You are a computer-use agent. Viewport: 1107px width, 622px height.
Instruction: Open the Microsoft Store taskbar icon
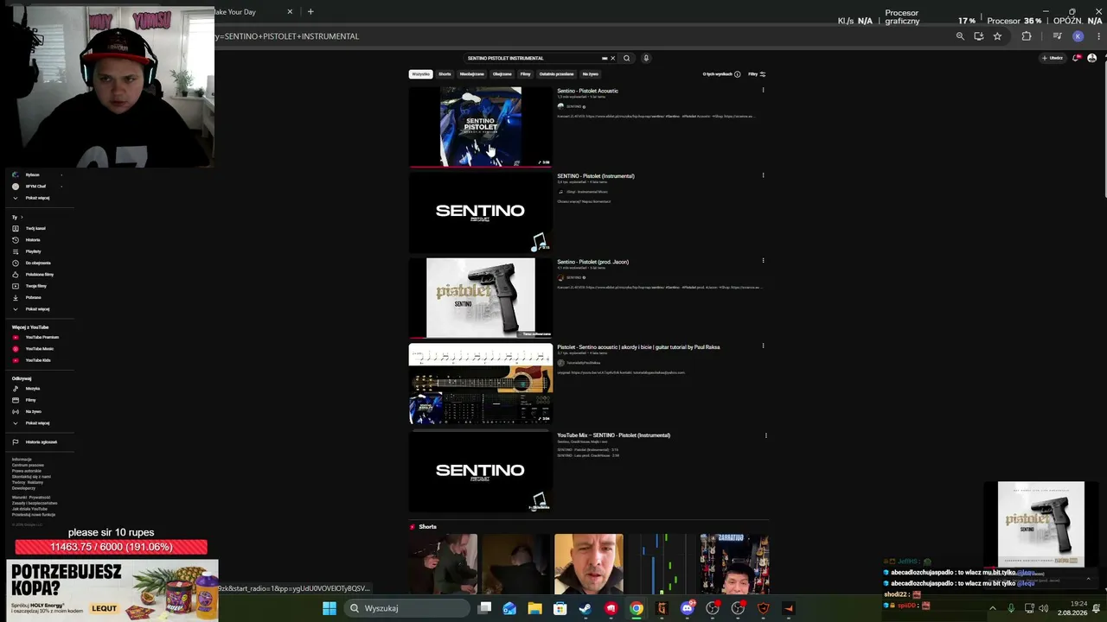point(560,608)
